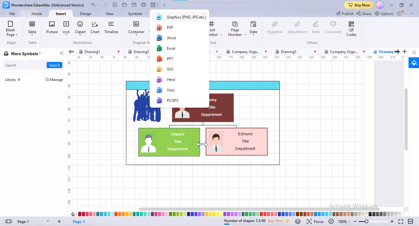Open the File menu

click(12, 14)
